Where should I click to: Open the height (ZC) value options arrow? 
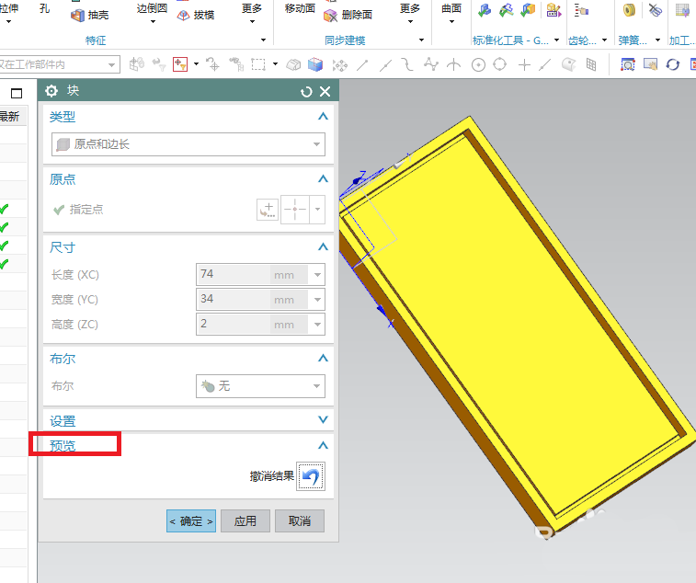click(x=318, y=325)
